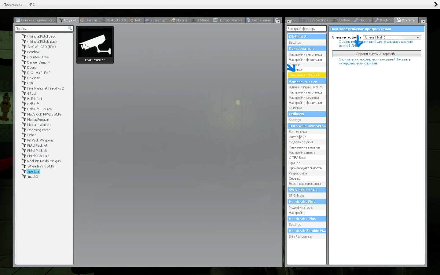Select the Xperidia weapon category
This screenshot has width=440, height=275.
pyautogui.click(x=33, y=171)
